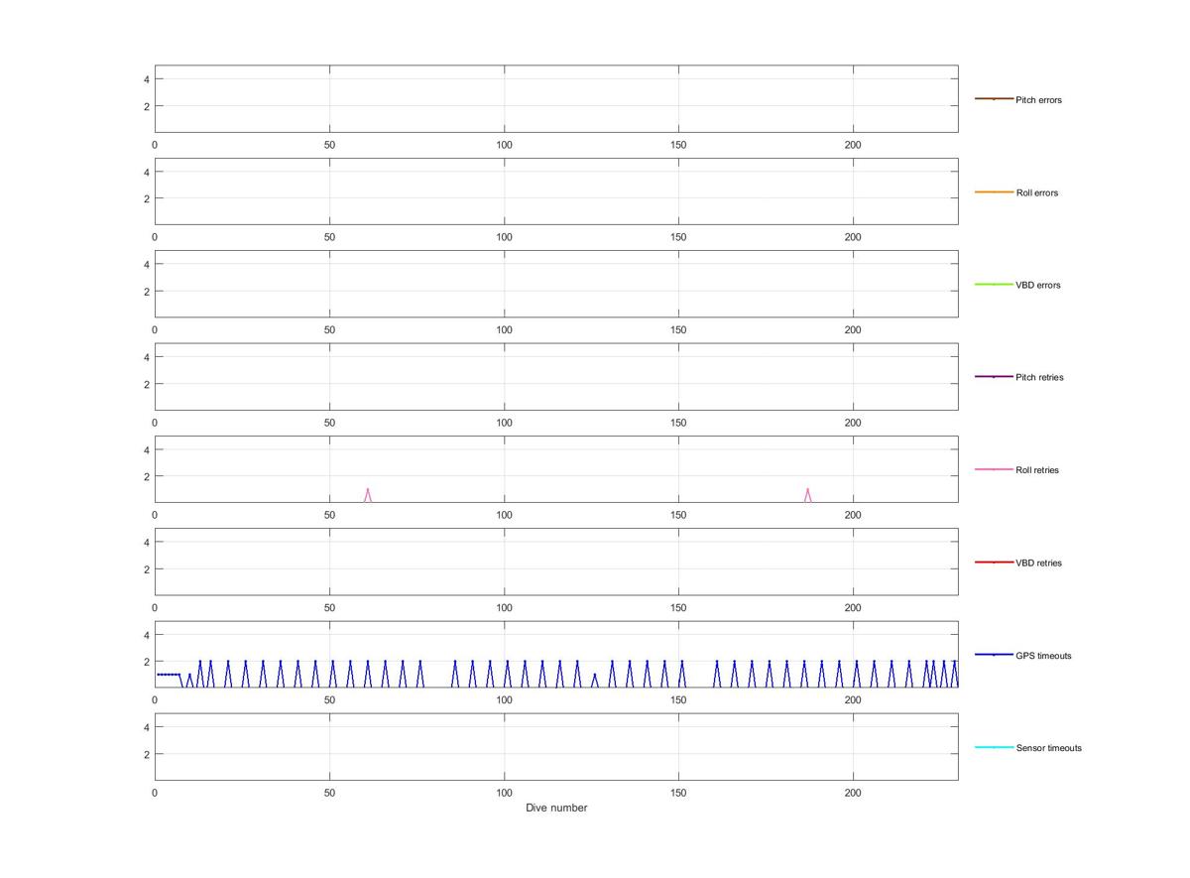
Task: Click the blue GPS timeouts legend line
Action: tap(994, 655)
